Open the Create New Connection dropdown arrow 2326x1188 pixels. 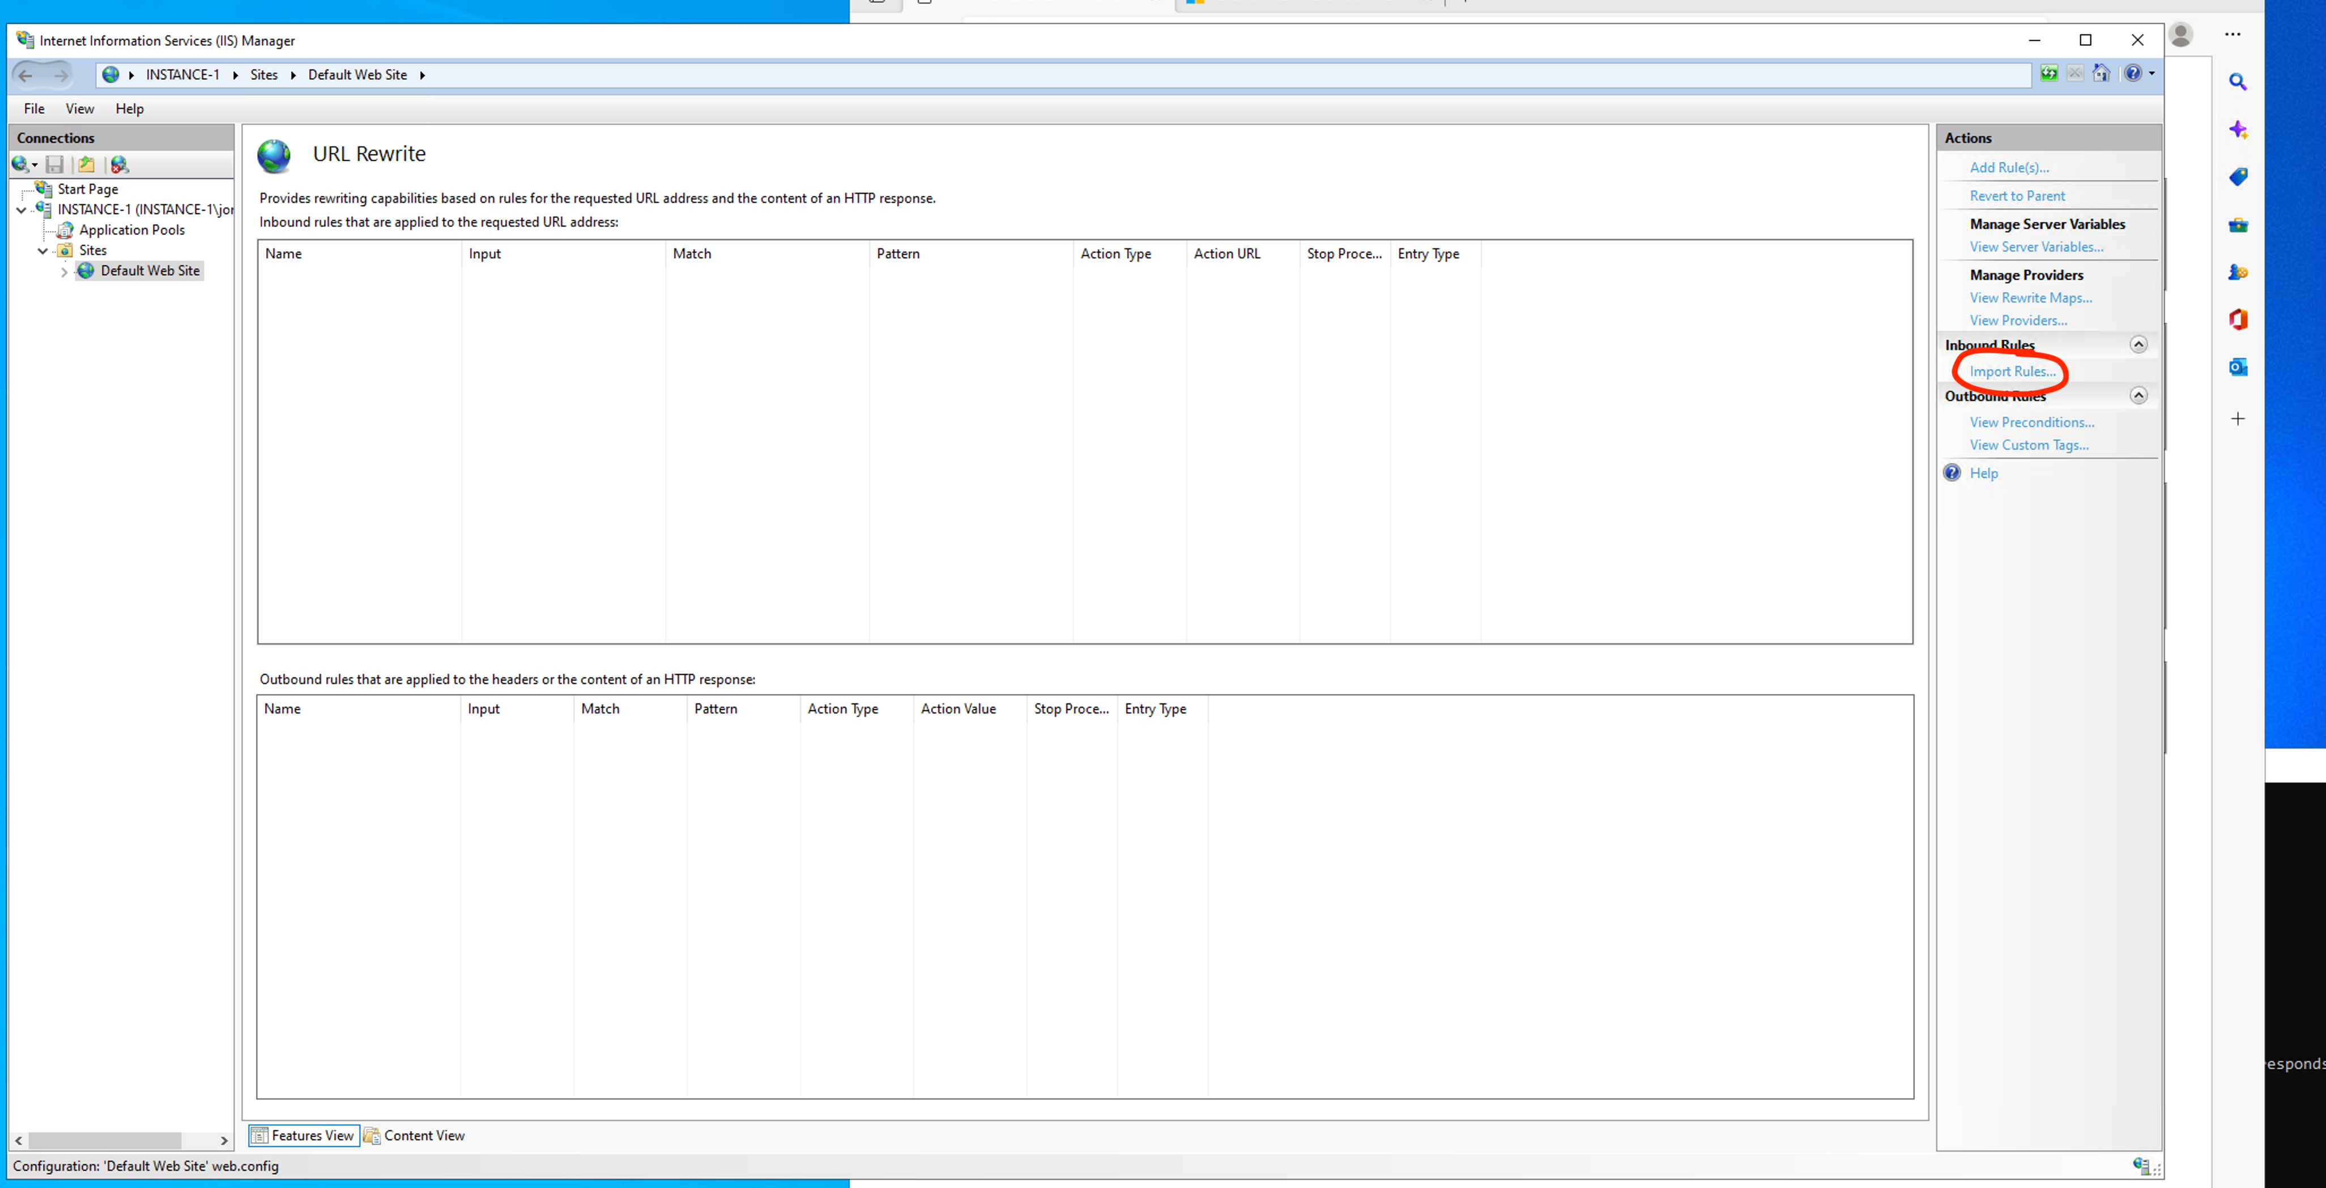[35, 165]
